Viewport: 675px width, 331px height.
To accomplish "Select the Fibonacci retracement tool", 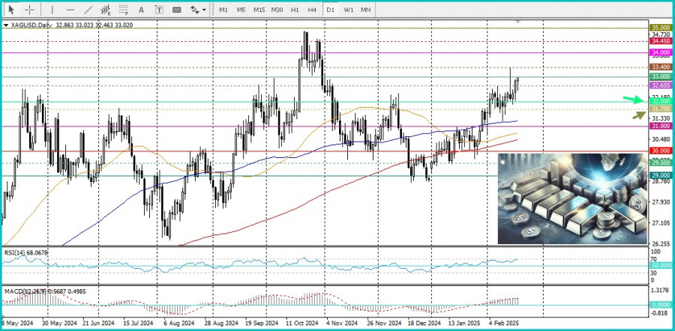I will click(124, 10).
